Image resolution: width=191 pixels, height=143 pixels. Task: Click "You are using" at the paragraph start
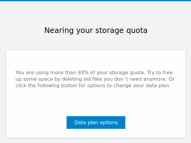pos(31,73)
